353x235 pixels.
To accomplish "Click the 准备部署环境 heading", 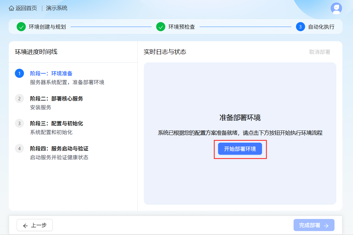I will [240, 117].
